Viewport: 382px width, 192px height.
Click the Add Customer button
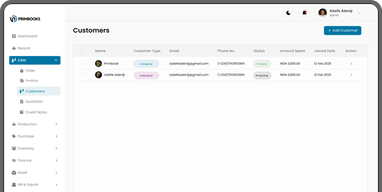(x=343, y=30)
